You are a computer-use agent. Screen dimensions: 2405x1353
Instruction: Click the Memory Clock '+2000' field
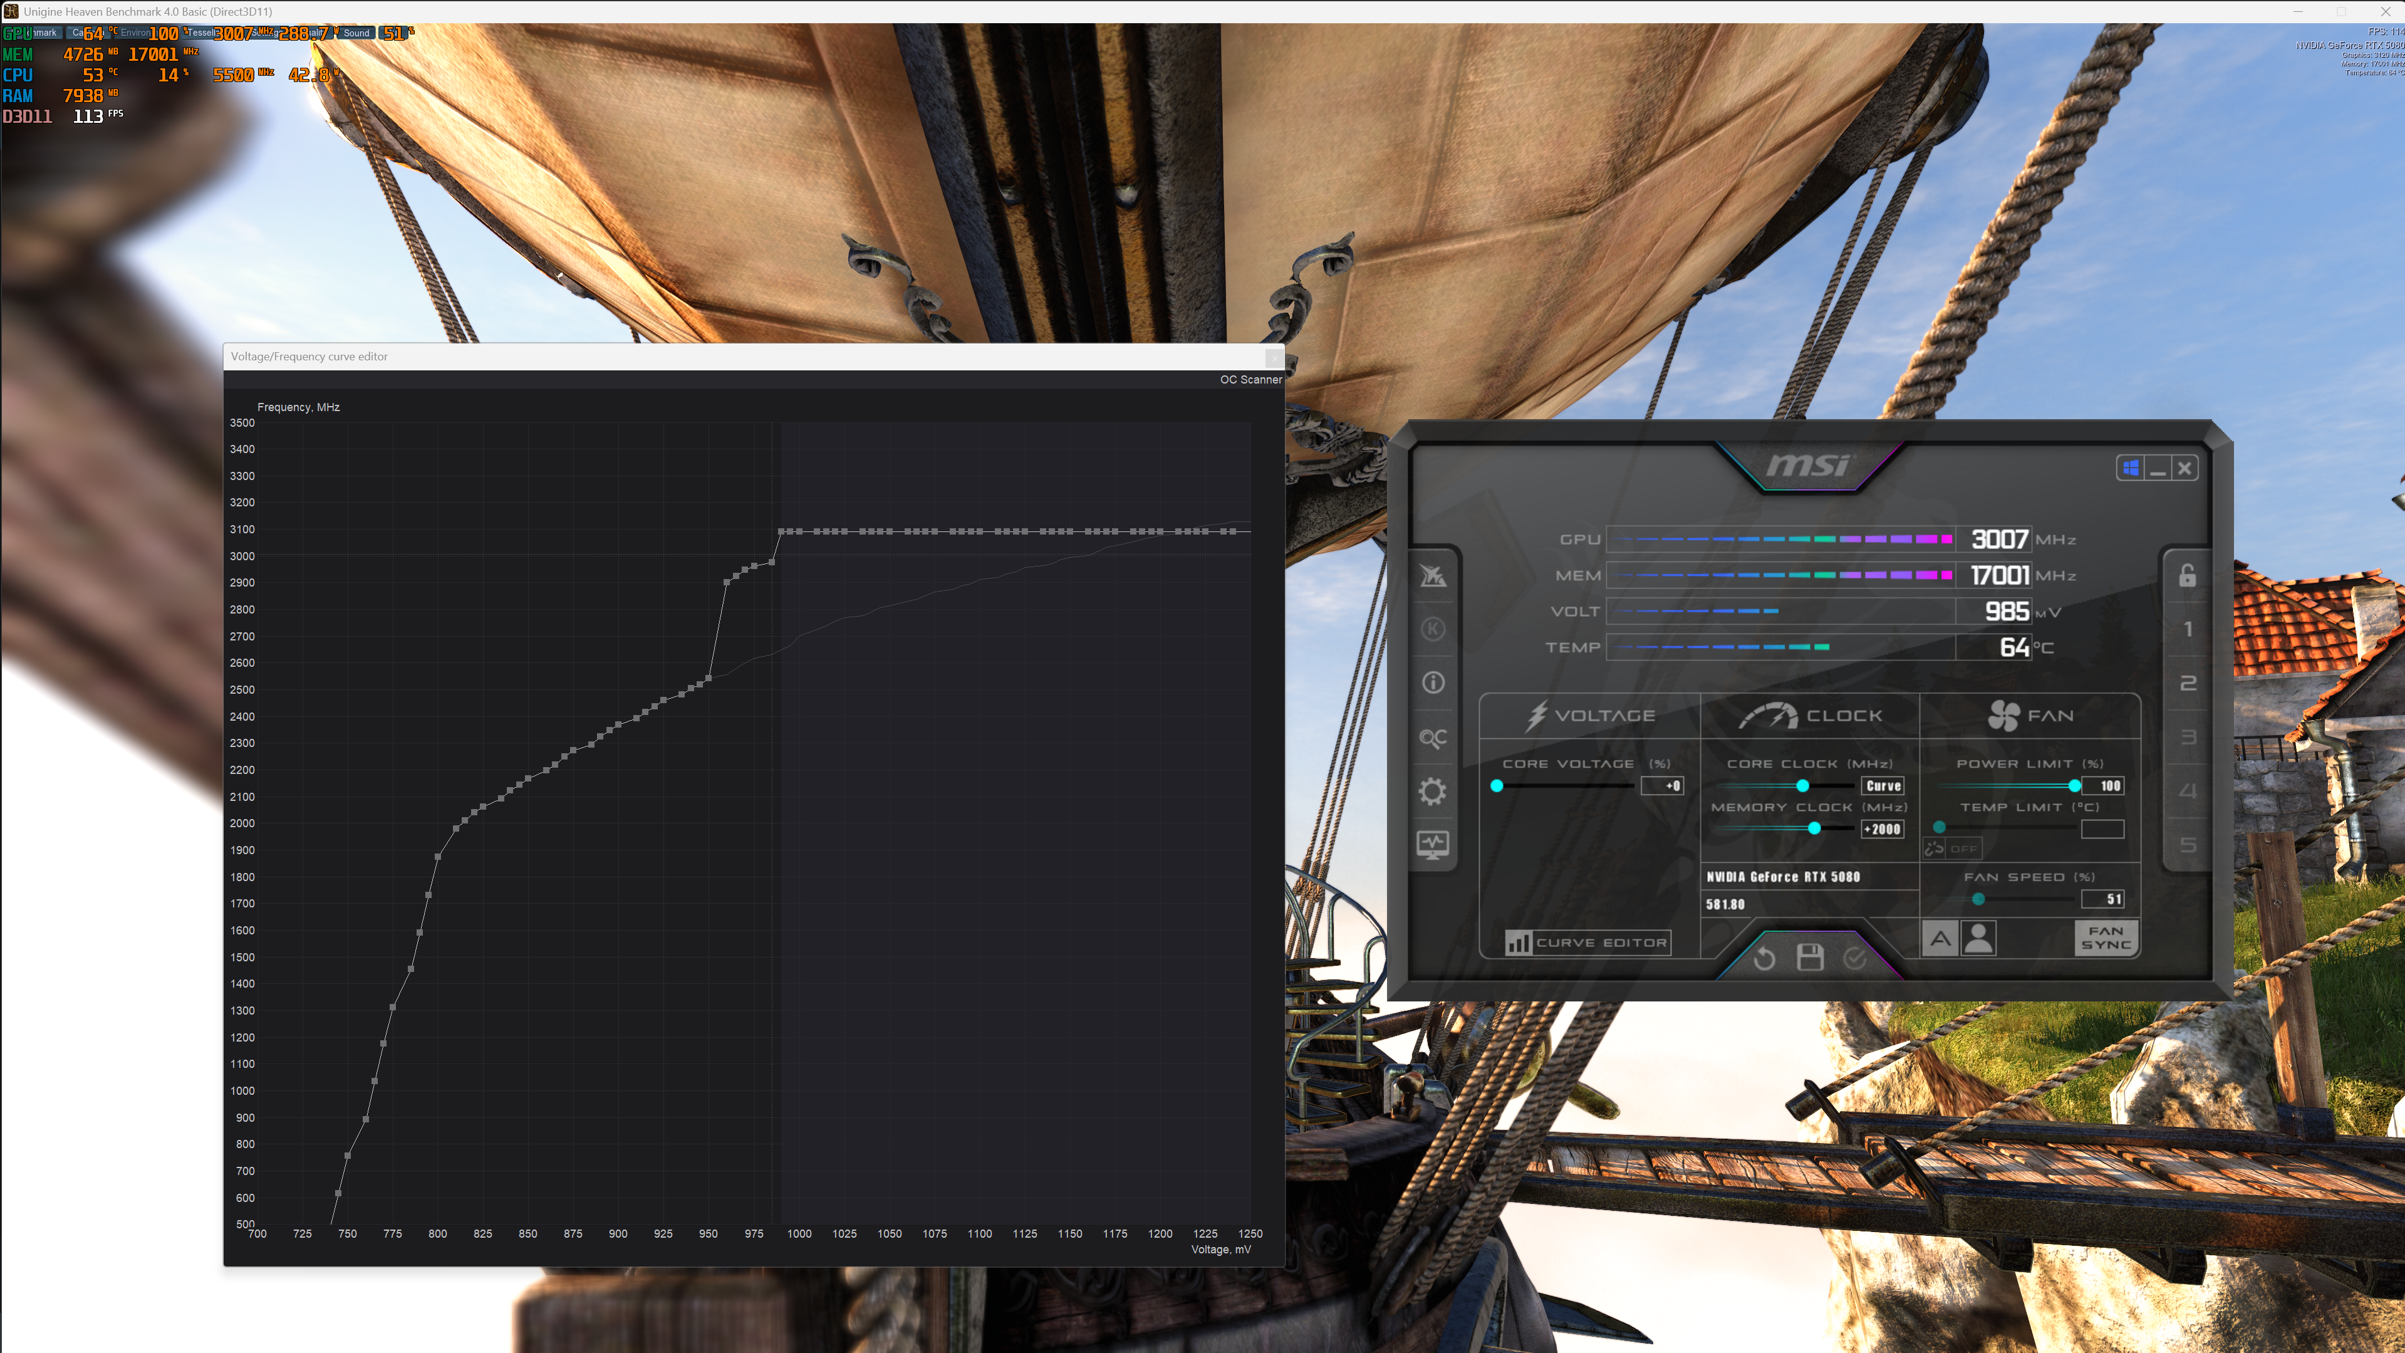click(x=1883, y=829)
